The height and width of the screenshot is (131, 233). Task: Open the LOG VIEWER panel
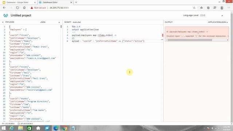point(8,124)
